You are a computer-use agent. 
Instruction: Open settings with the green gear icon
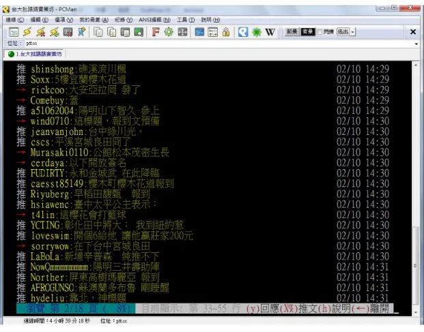pos(169,32)
